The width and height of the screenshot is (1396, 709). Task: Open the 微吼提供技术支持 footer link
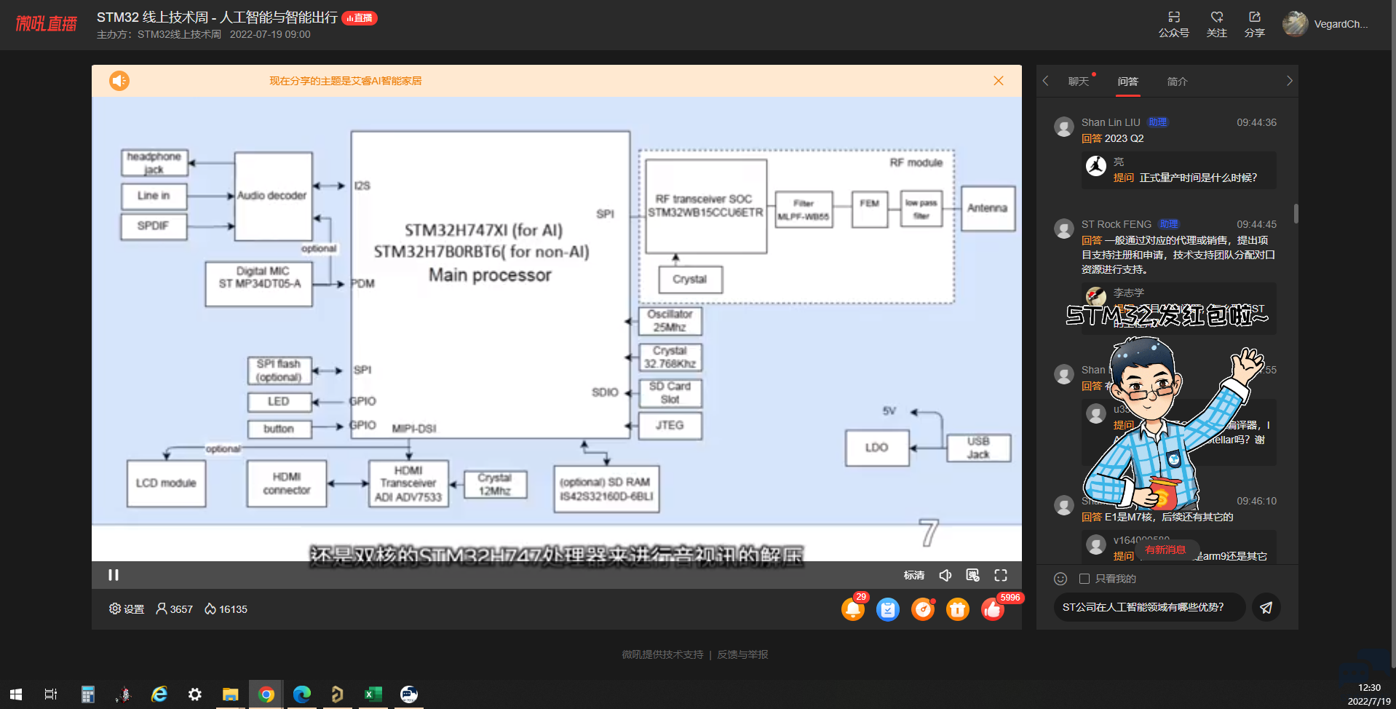662,654
